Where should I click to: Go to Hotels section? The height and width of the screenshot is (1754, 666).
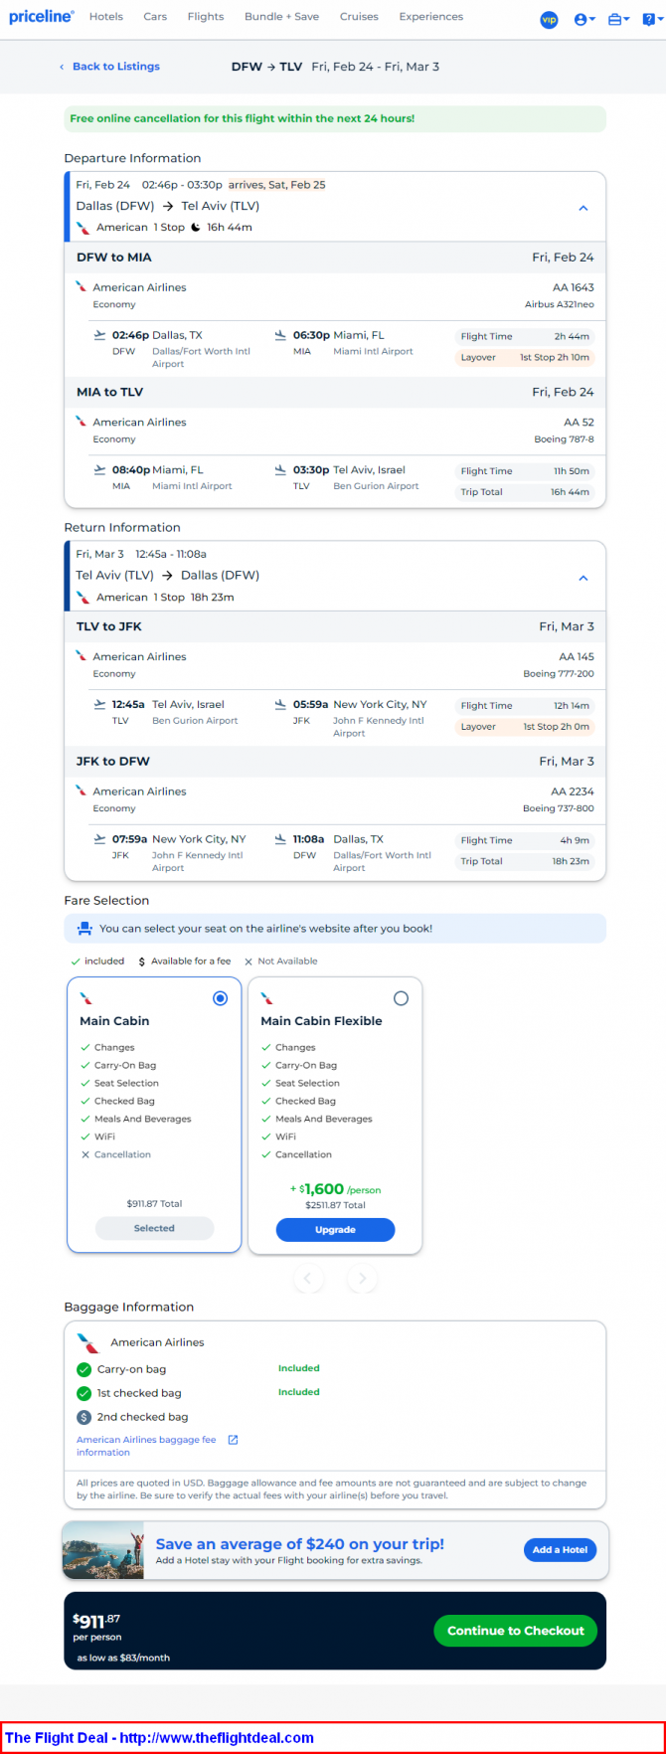pos(106,17)
